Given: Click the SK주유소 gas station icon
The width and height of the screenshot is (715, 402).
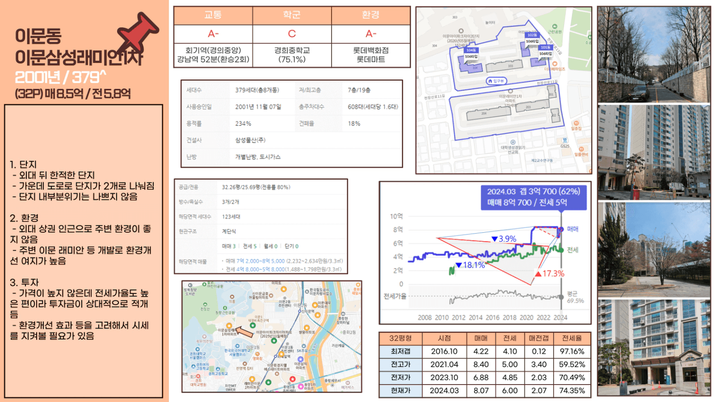Looking at the screenshot, I should point(304,346).
